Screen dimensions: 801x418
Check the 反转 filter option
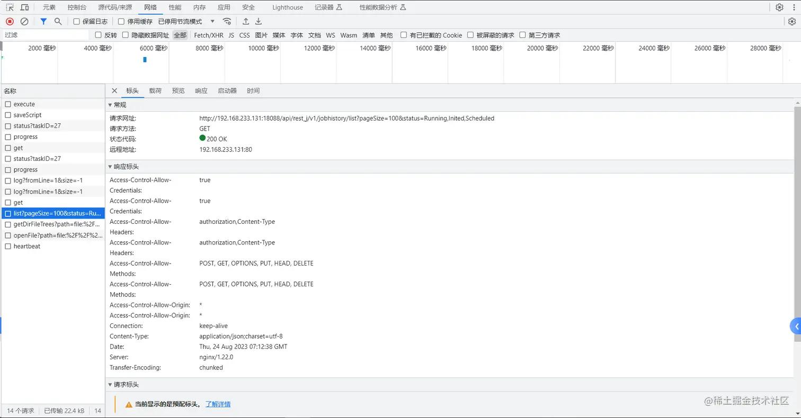click(x=98, y=35)
